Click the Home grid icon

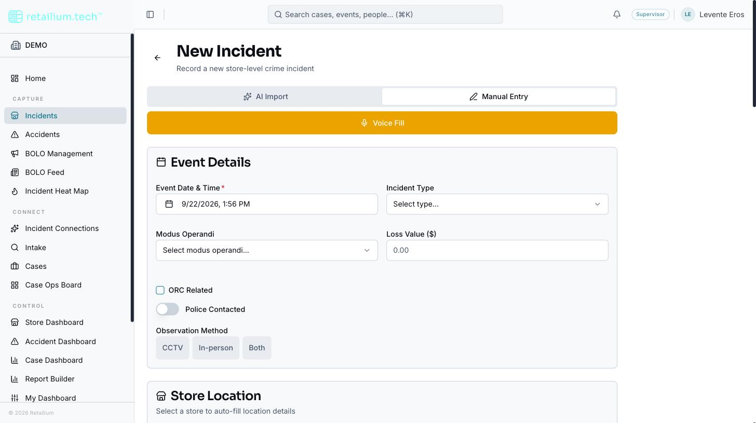coord(15,78)
